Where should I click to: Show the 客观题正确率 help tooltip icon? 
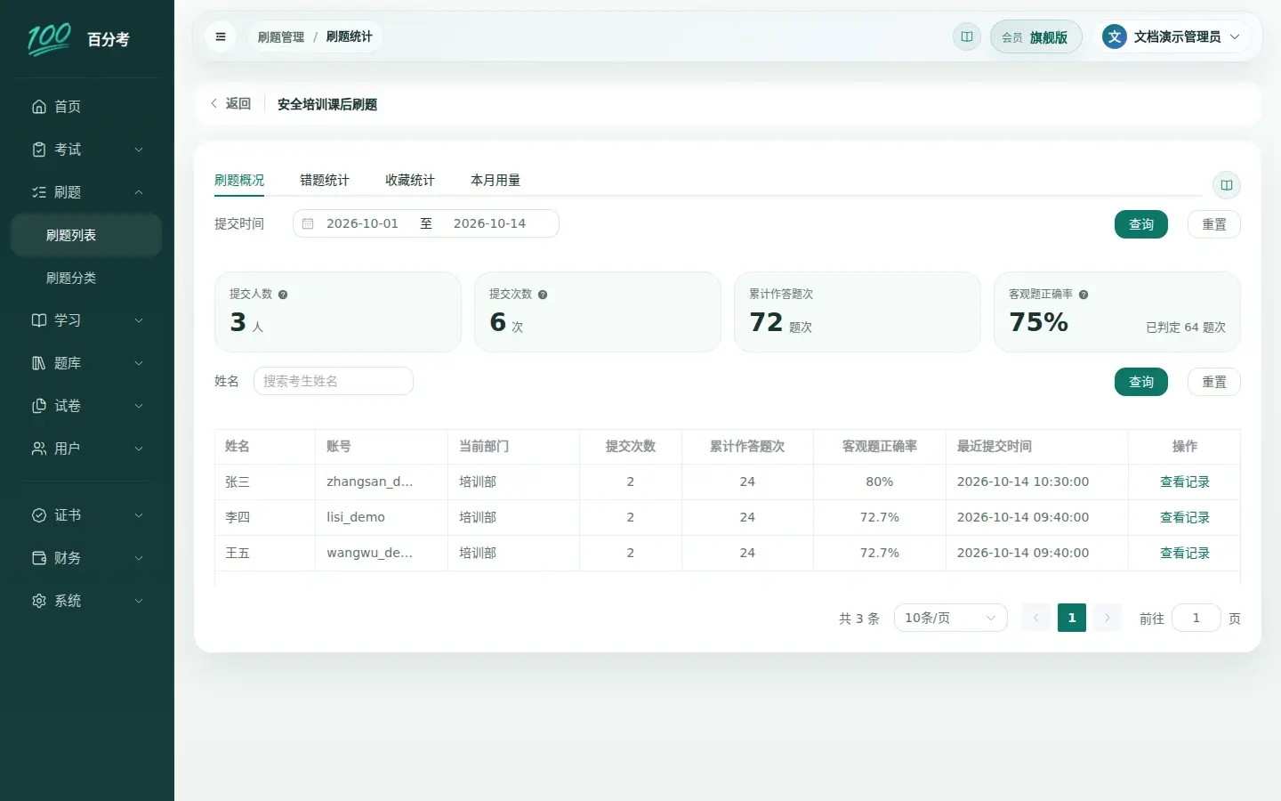click(1084, 295)
